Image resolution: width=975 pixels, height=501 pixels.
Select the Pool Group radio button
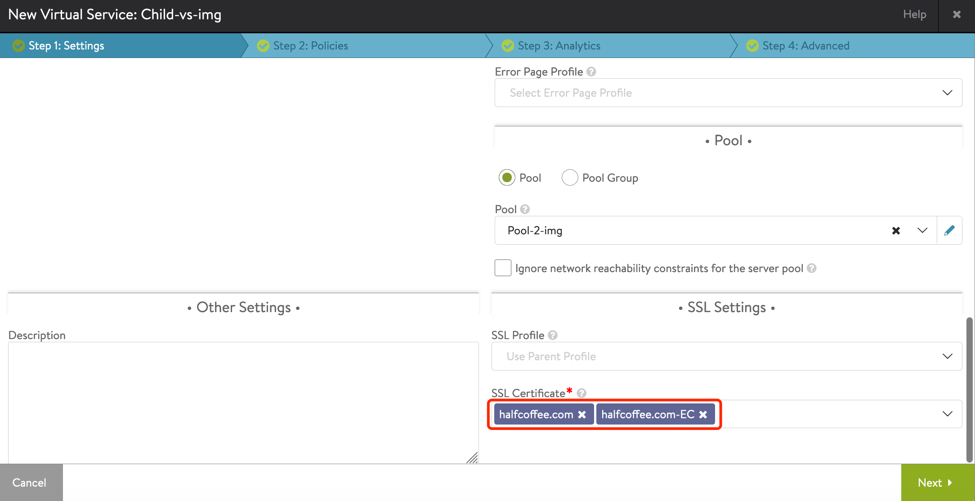pyautogui.click(x=570, y=178)
